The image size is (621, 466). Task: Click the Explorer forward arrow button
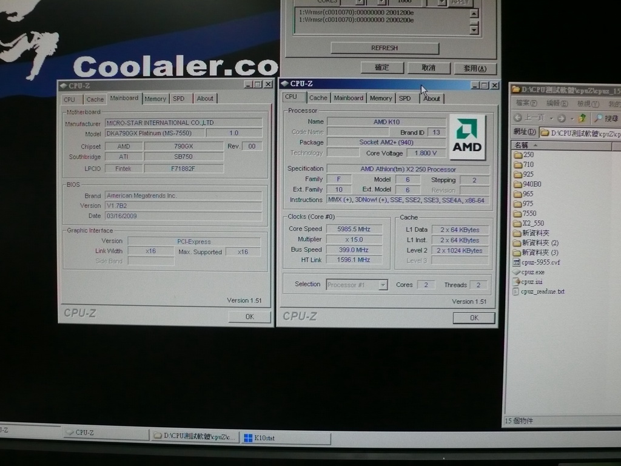coord(561,118)
